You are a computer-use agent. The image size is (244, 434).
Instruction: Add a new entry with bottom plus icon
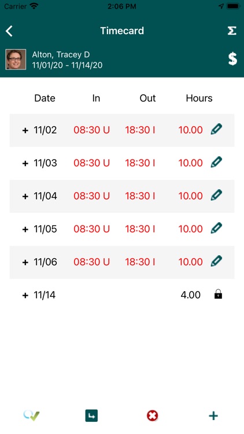tap(213, 415)
